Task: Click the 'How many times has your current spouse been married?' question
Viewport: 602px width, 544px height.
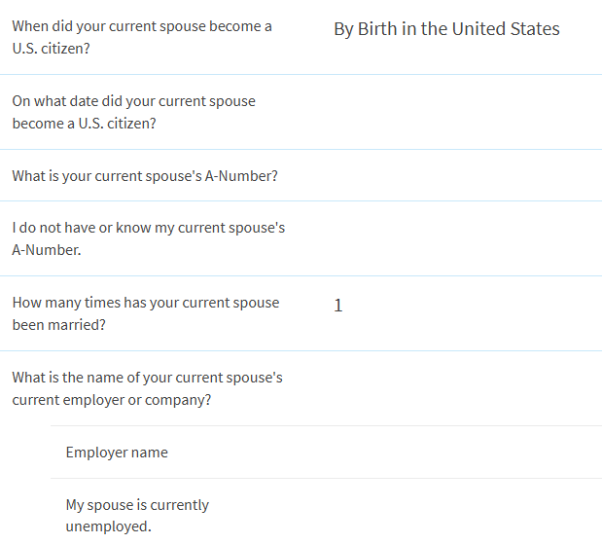Action: (x=146, y=313)
